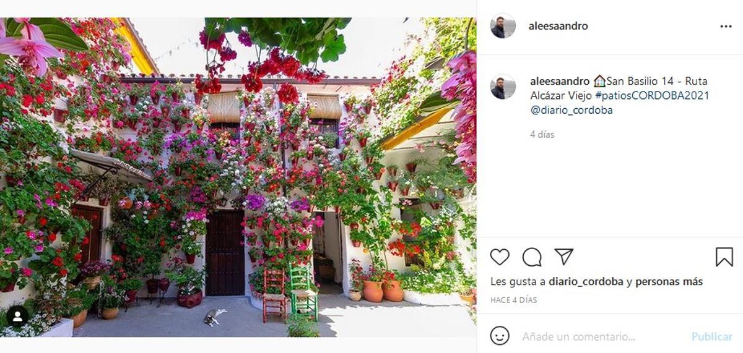Viewport: 743px width, 353px height.
Task: View the 'personas más' likes list
Action: [669, 282]
